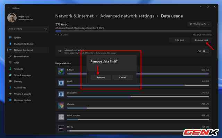This screenshot has width=222, height=138.
Task: Select the Apps sidebar icon
Action: pyautogui.click(x=10, y=62)
